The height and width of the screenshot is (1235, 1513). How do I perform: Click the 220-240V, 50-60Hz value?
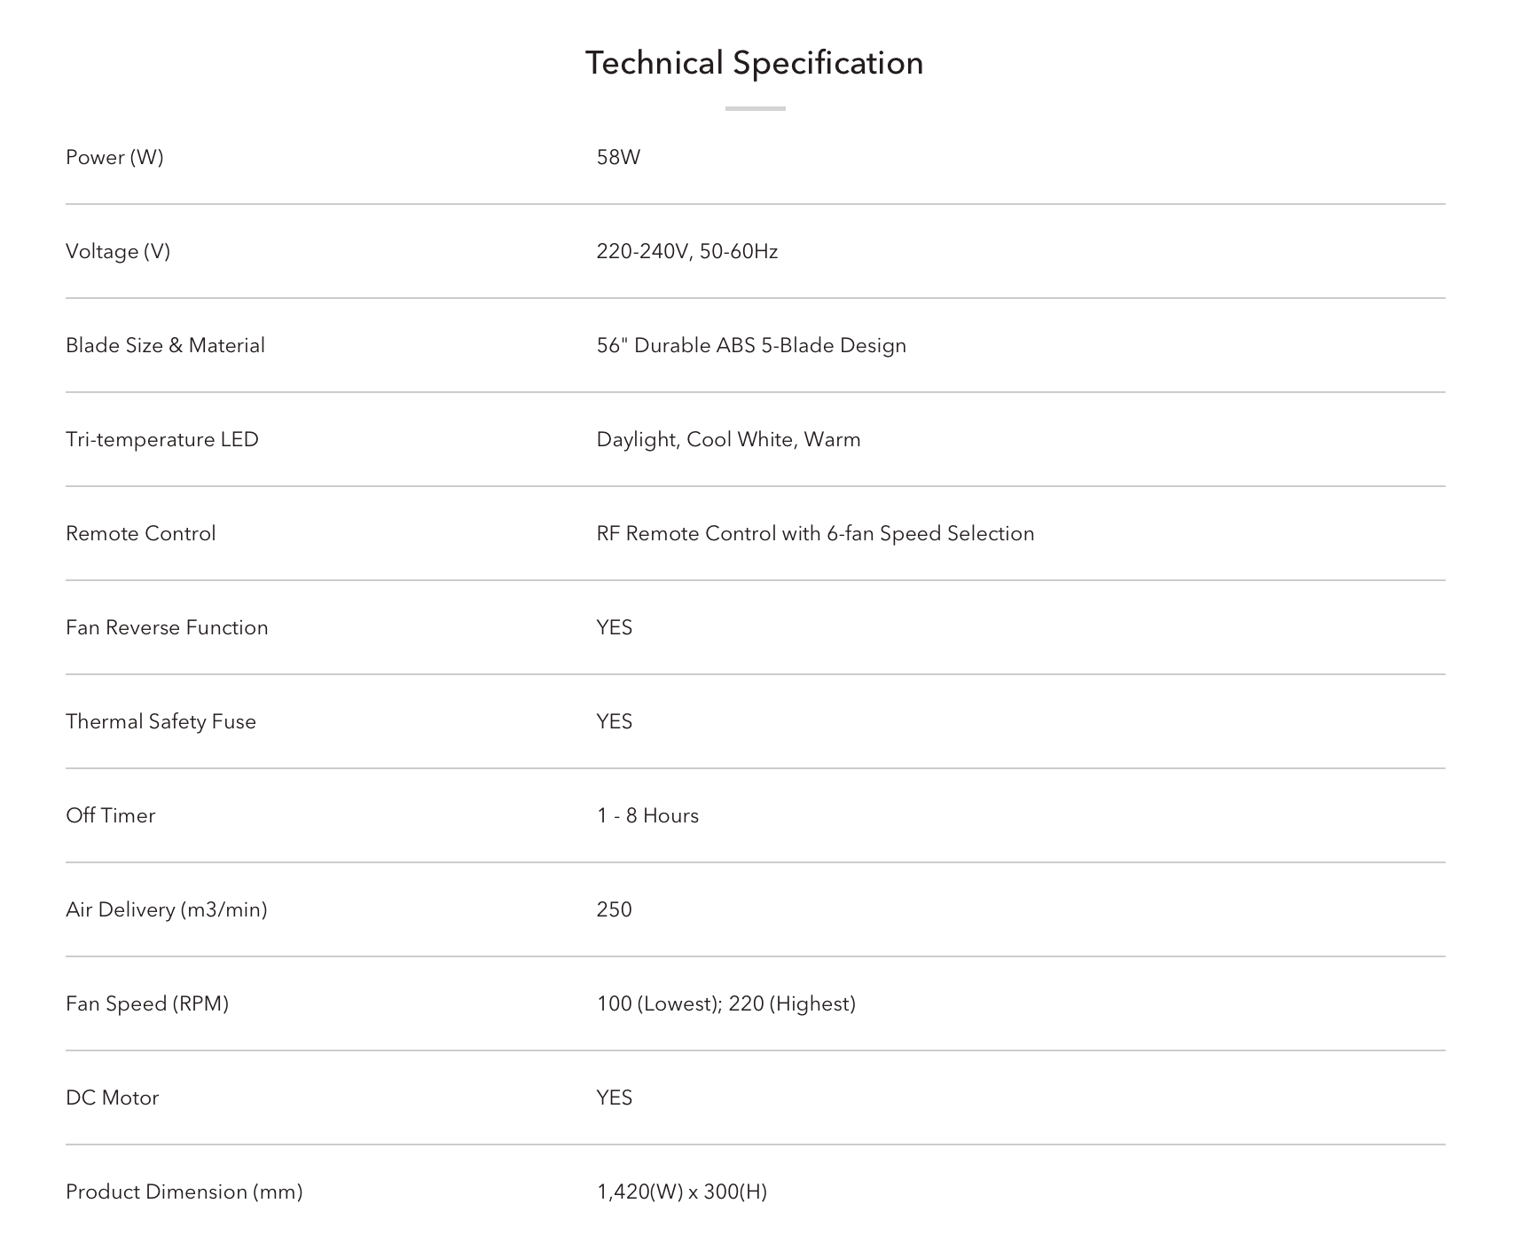687,252
